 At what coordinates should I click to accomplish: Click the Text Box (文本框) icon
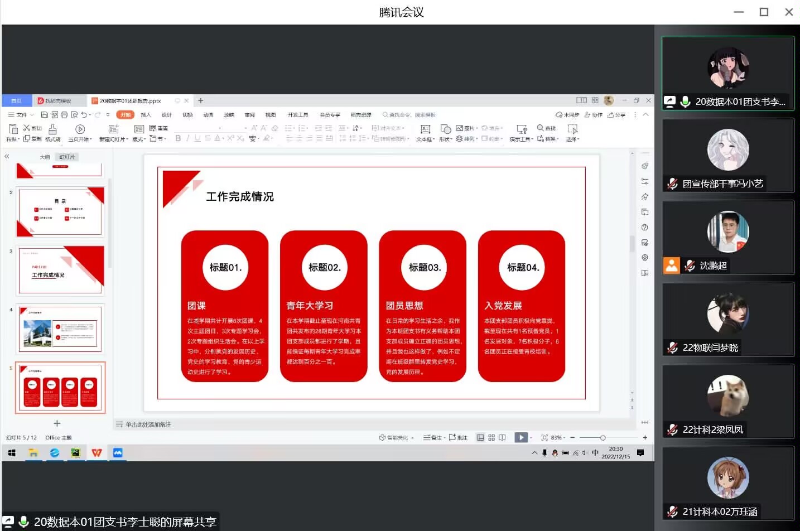point(425,129)
